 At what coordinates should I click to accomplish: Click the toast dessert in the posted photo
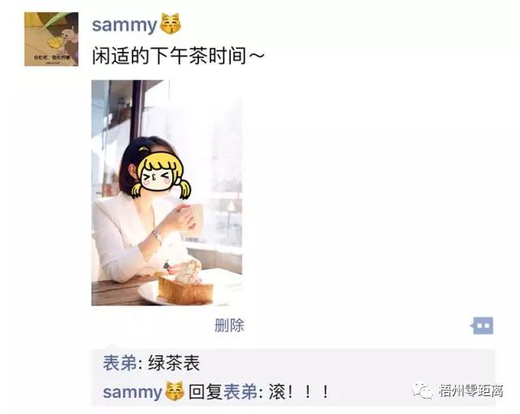click(x=186, y=287)
